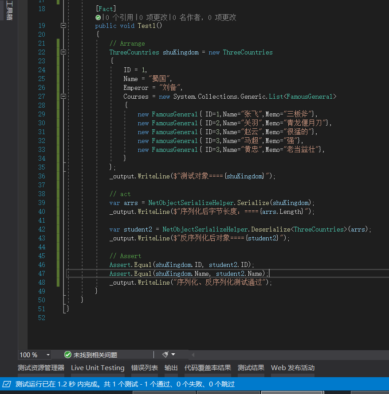The image size is (389, 394).
Task: Click the [Fact] attribute on line 18
Action: click(x=106, y=9)
